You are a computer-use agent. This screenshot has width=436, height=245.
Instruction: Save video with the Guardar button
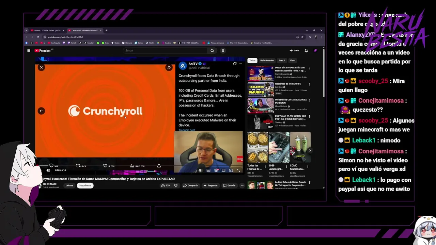tap(229, 185)
